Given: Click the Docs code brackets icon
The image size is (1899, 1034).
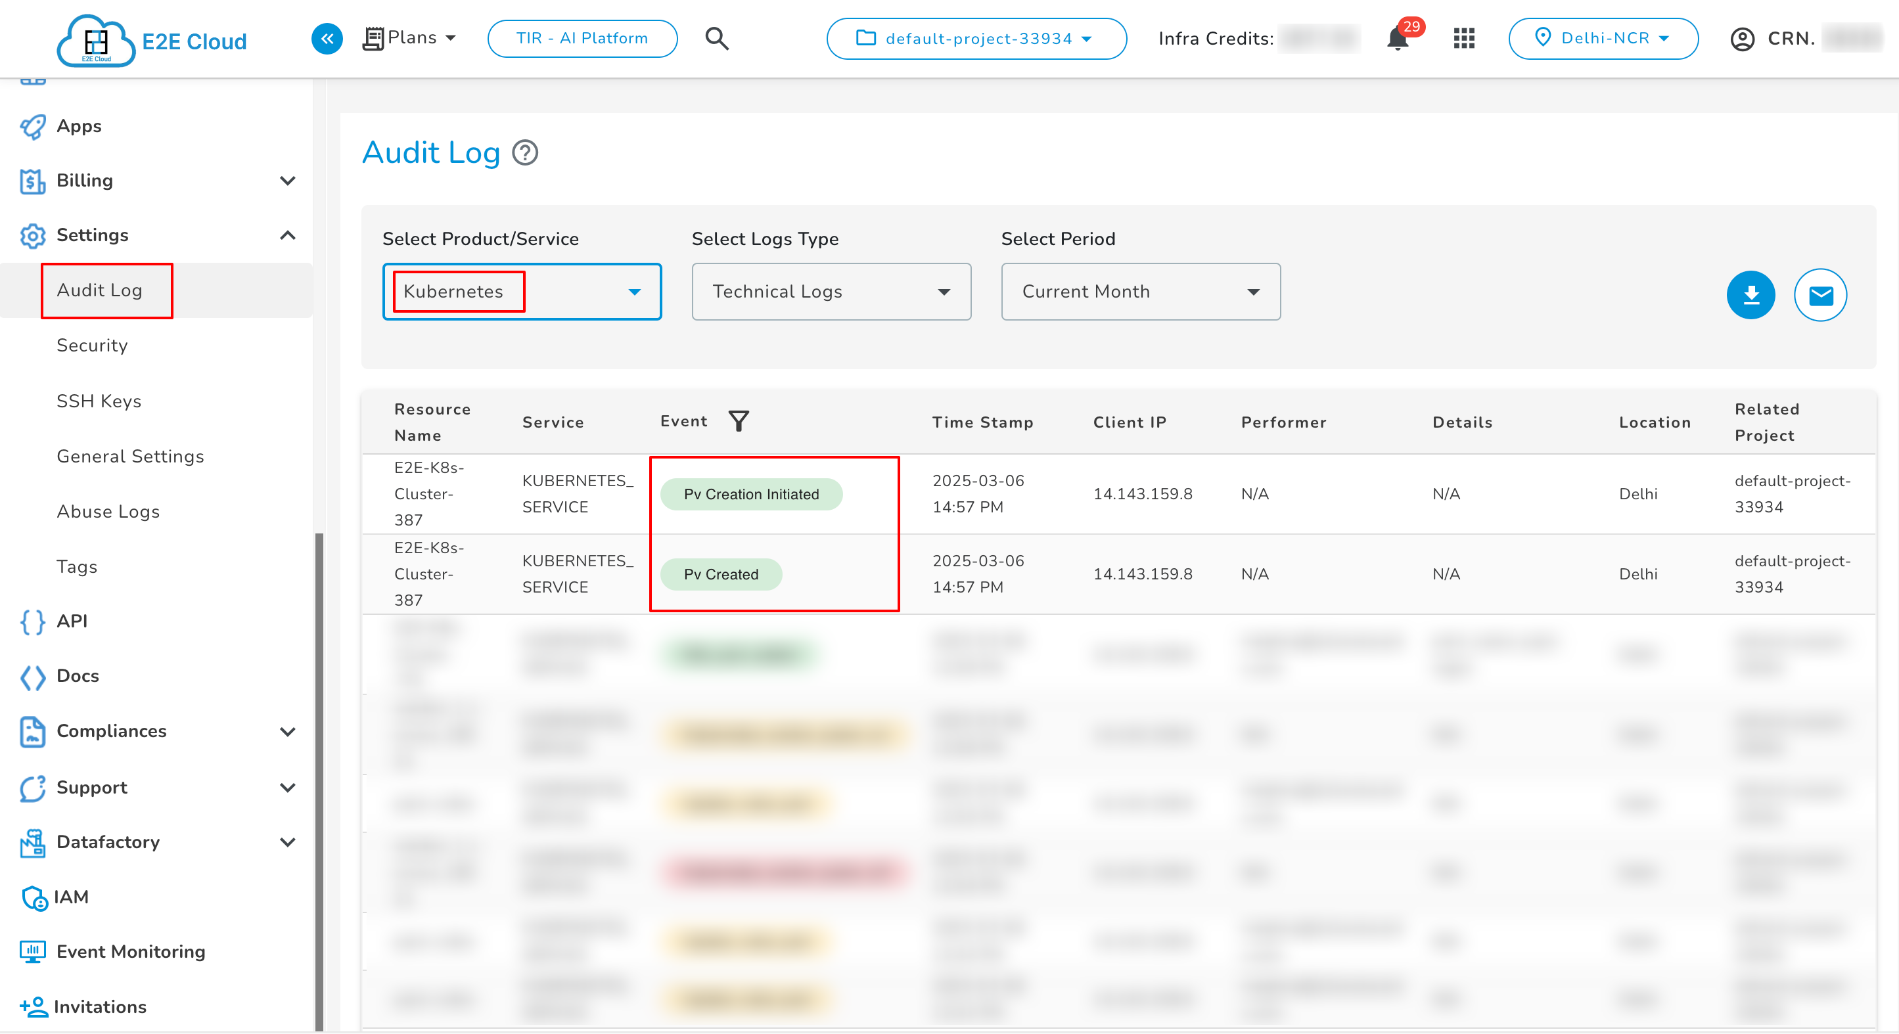Looking at the screenshot, I should click(x=32, y=677).
